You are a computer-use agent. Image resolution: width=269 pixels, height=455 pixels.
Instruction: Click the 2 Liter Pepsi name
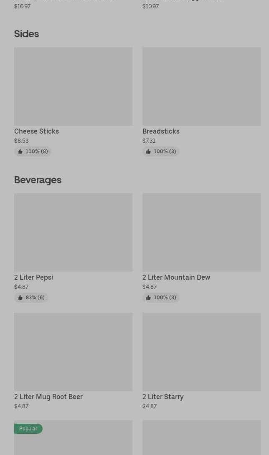tap(33, 277)
